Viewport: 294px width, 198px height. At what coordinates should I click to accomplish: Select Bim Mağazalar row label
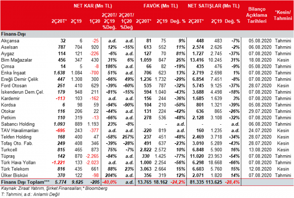(x=16, y=60)
